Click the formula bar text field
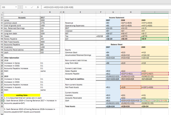 [106, 7]
